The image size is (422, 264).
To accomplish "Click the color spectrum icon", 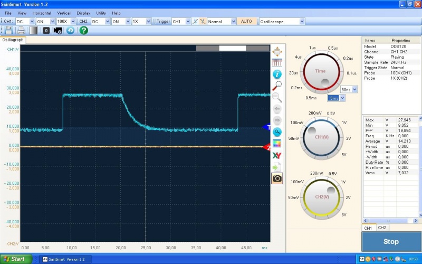I will tap(277, 144).
